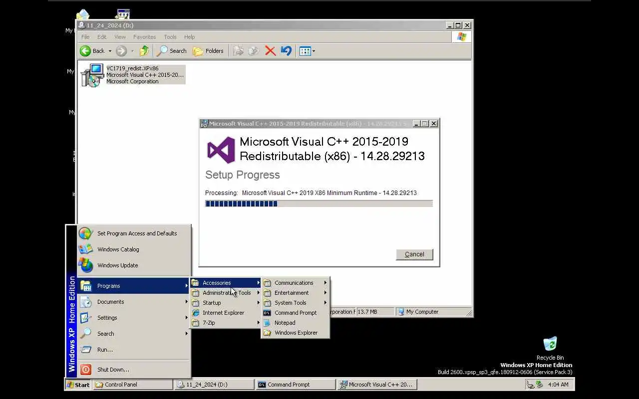Expand Startup submenu under Programs
The image size is (639, 399).
tap(226, 303)
